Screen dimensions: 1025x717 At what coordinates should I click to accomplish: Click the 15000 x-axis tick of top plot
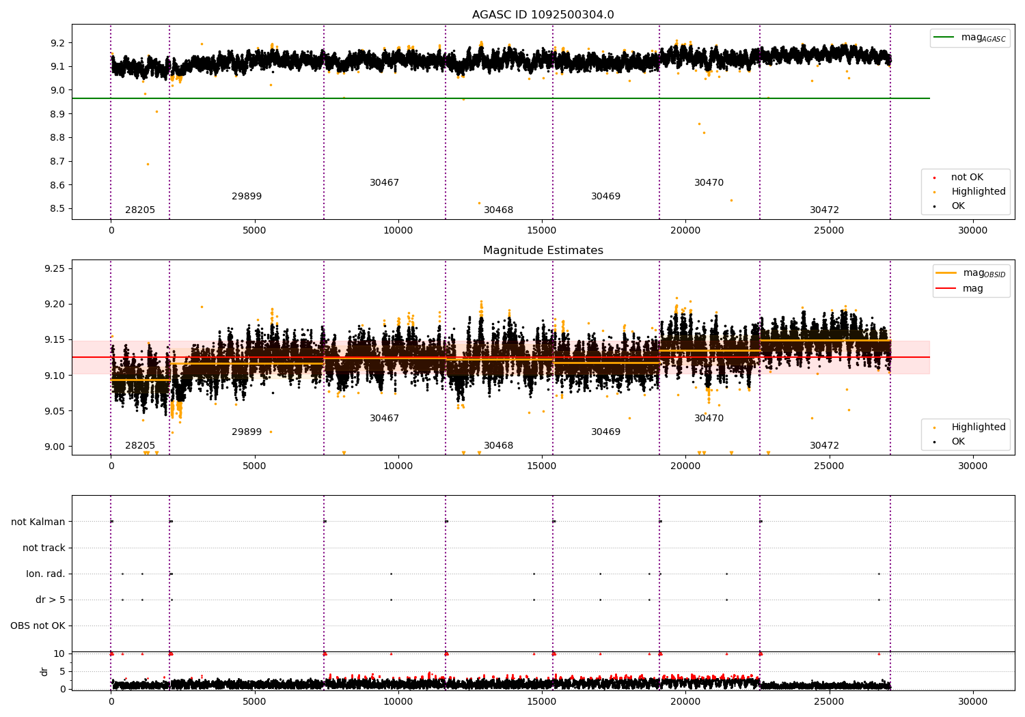[x=542, y=231]
